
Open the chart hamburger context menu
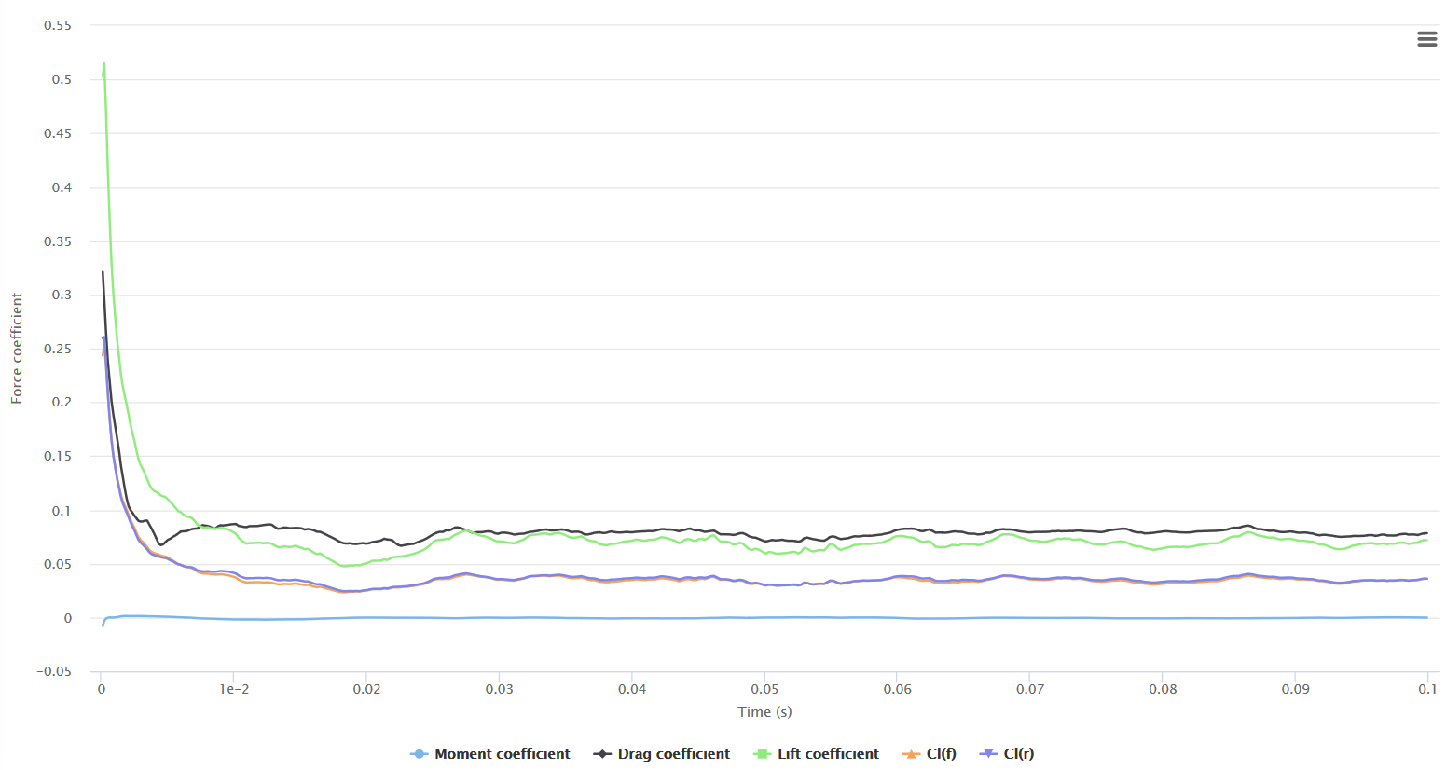[x=1426, y=39]
